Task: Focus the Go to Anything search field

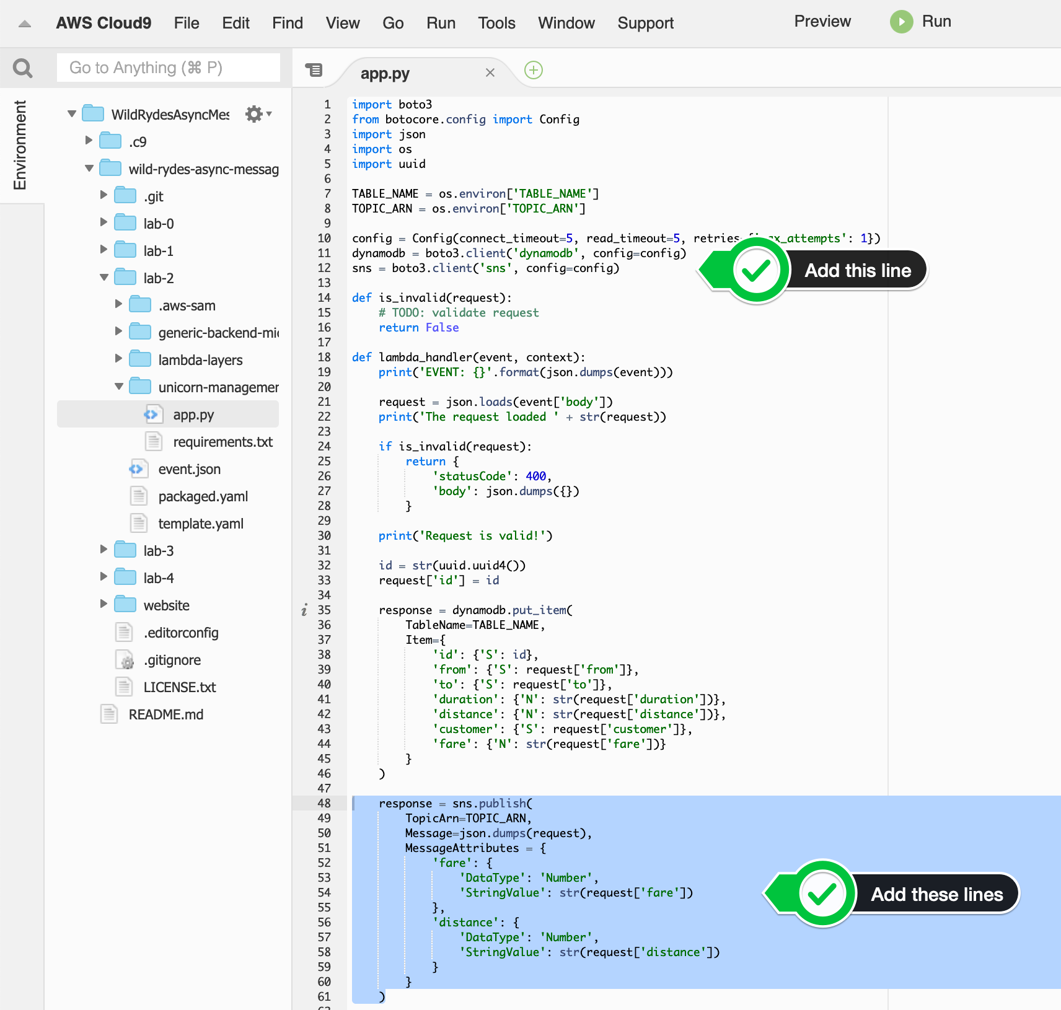Action: point(169,68)
